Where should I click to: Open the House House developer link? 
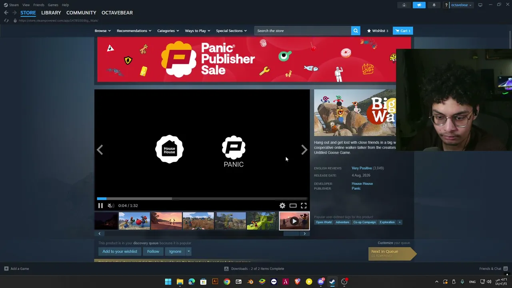[x=362, y=184]
